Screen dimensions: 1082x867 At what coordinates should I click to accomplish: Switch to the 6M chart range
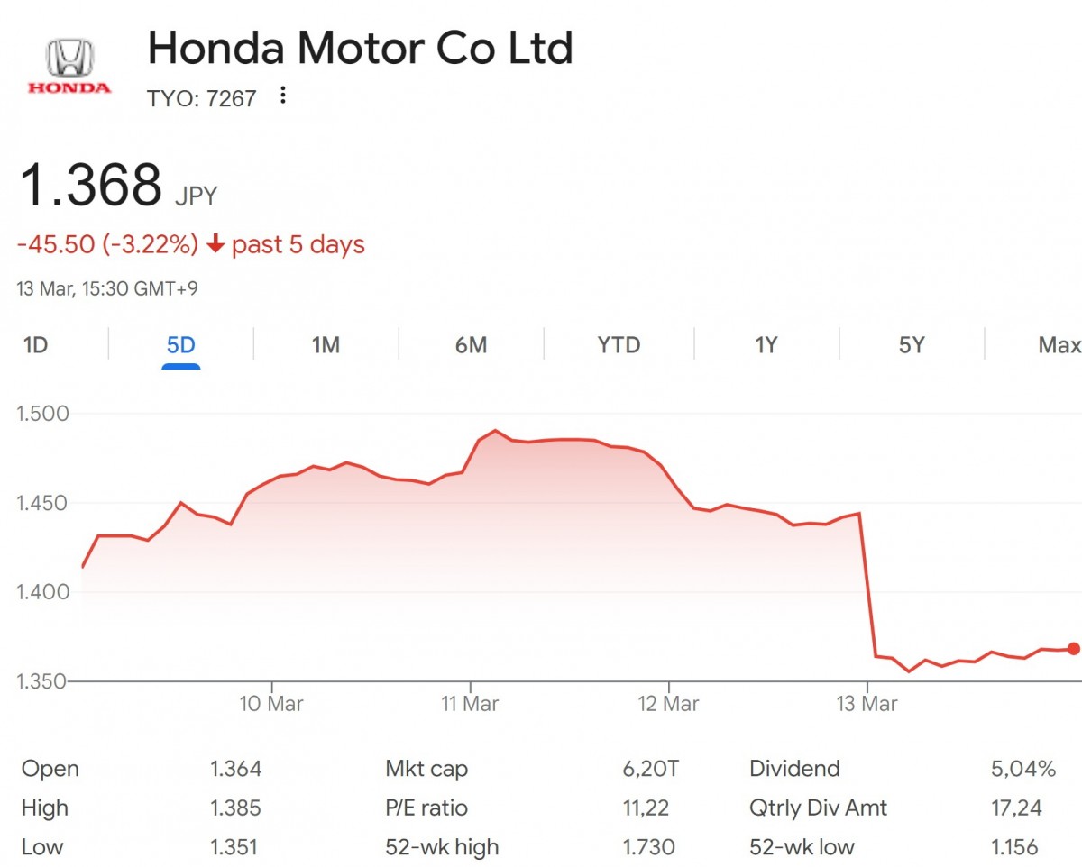tap(471, 345)
